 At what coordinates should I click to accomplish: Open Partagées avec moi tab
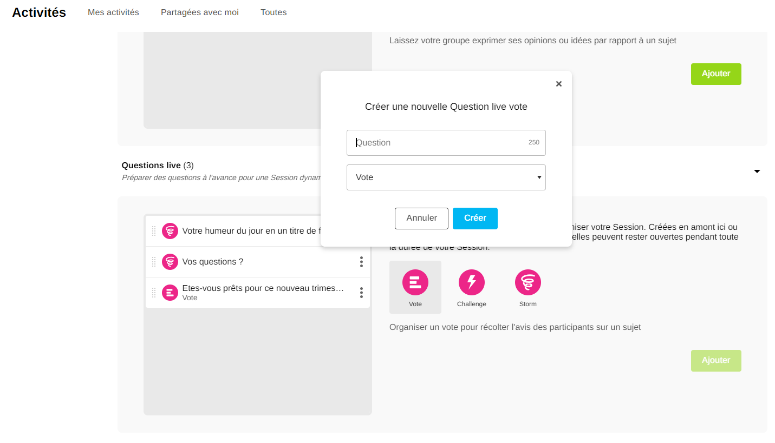click(199, 12)
